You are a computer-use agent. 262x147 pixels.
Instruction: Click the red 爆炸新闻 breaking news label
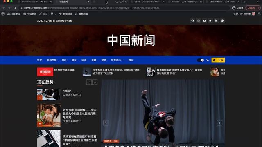(x=45, y=72)
